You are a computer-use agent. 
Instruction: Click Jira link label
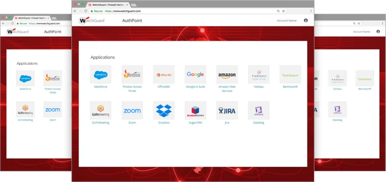click(227, 123)
